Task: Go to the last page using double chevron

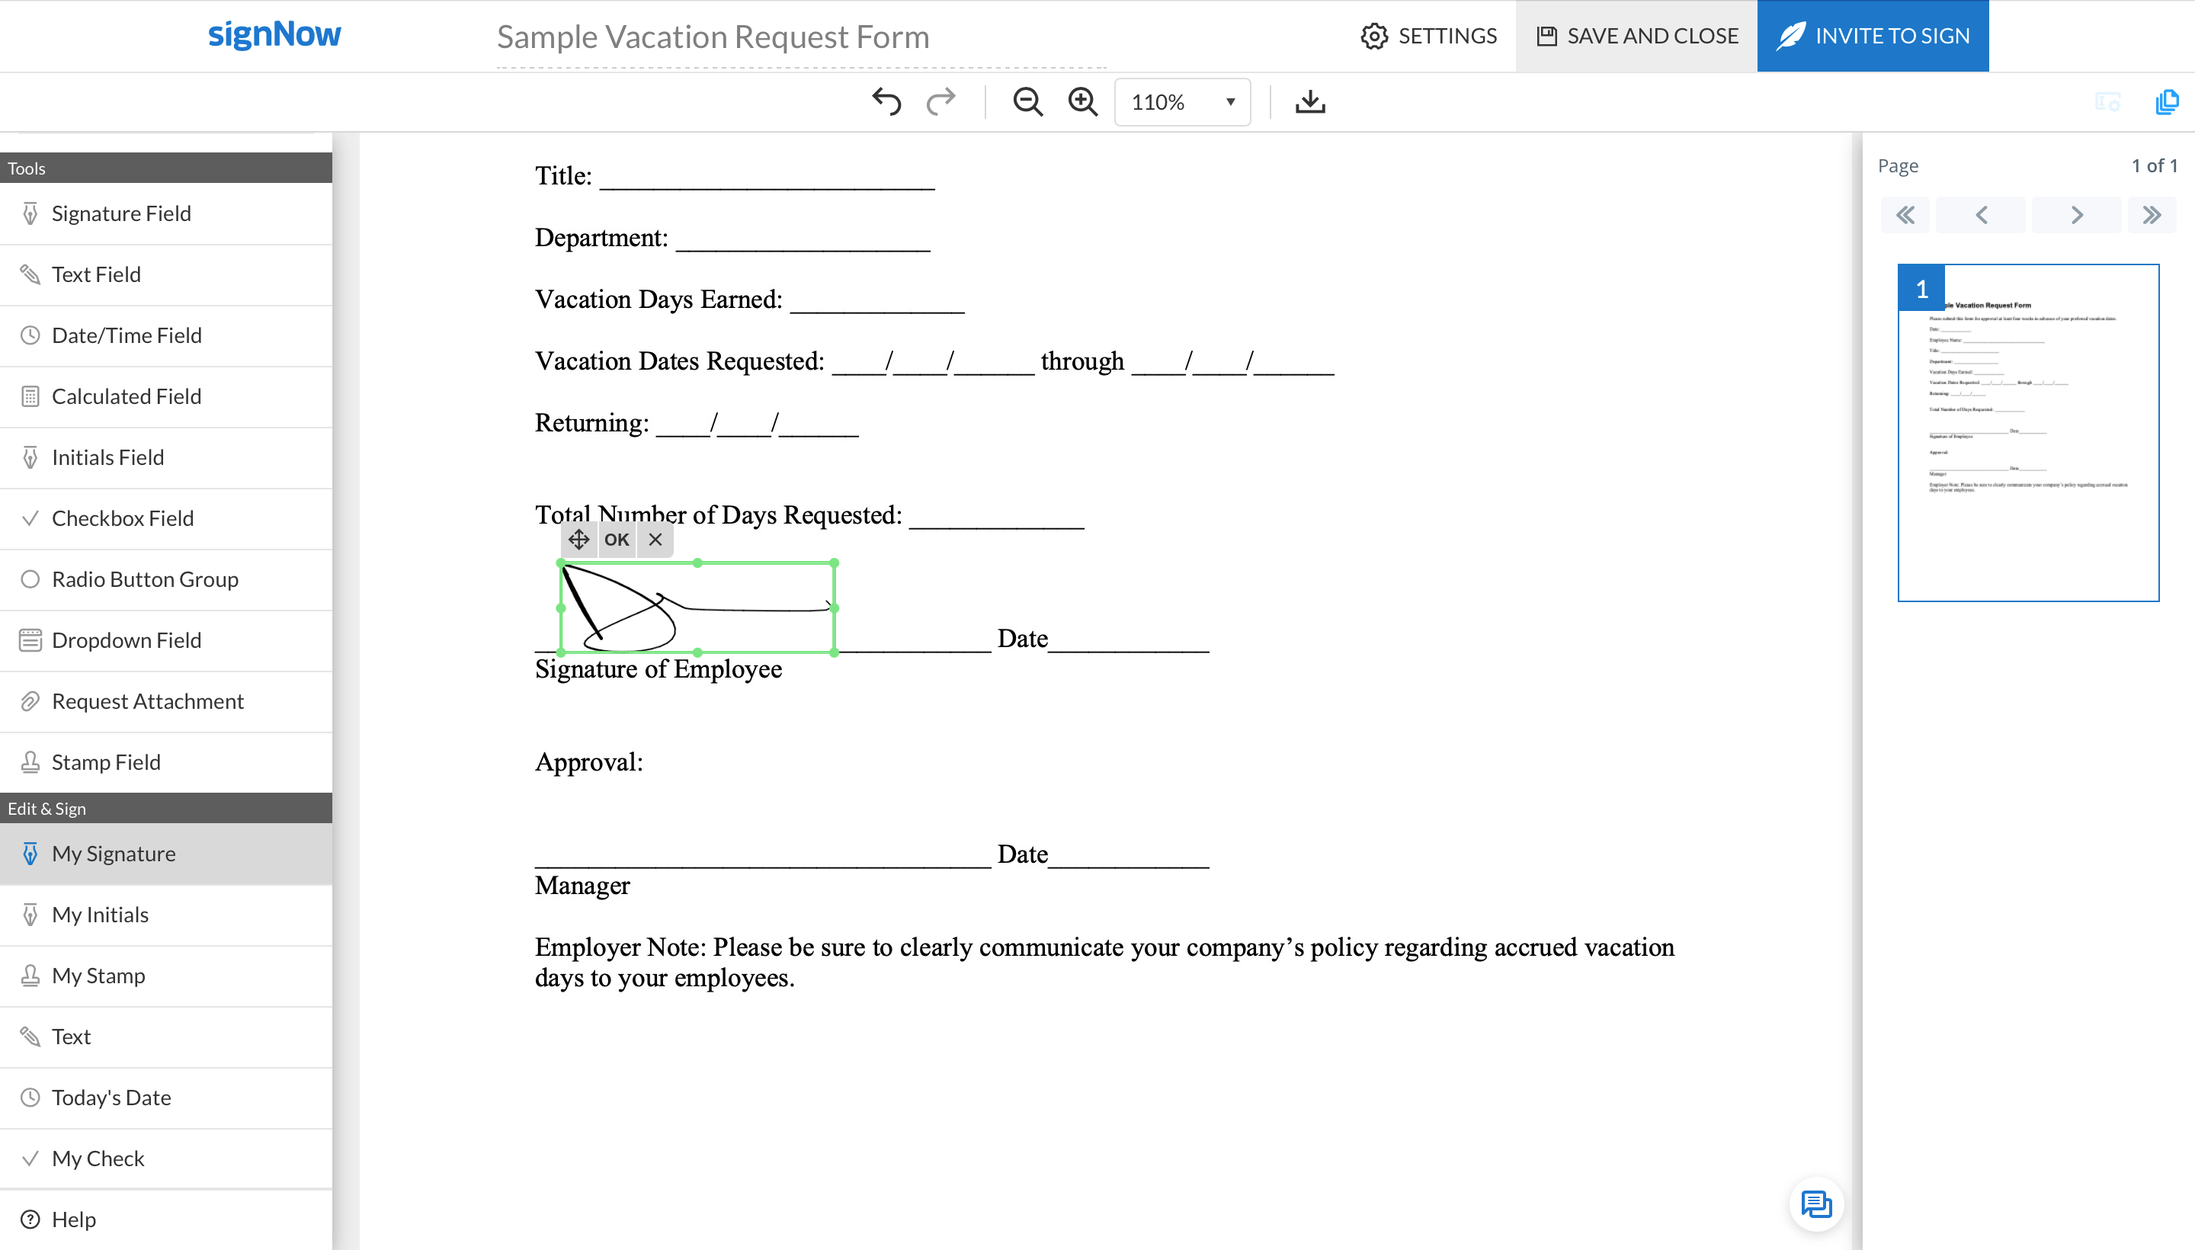Action: 2152,215
